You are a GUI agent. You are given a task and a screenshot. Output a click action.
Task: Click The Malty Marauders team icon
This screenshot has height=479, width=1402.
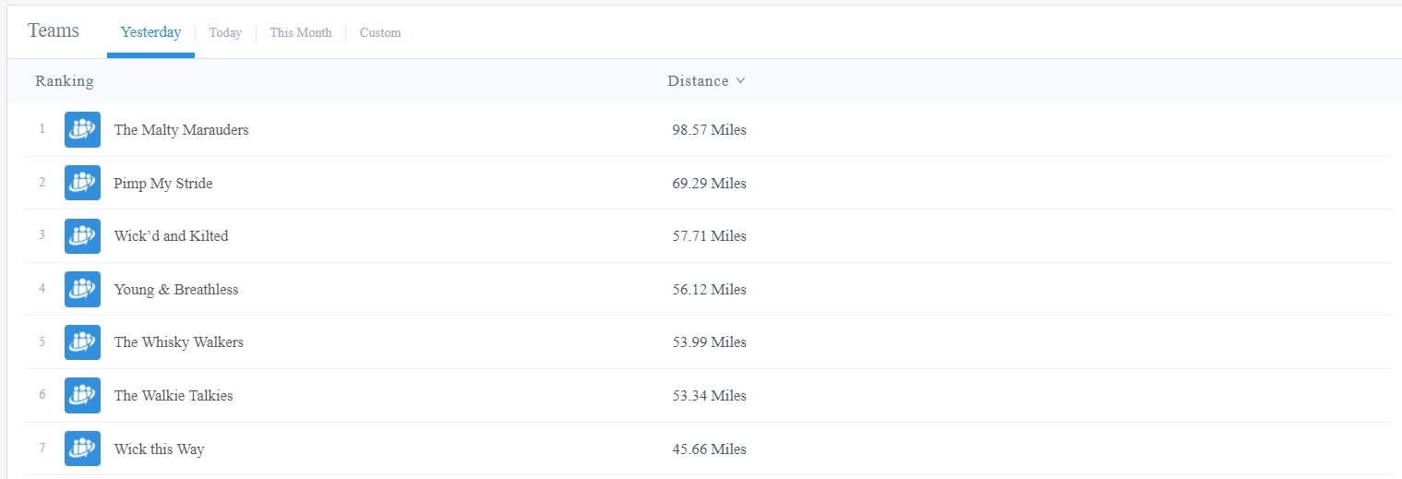[82, 130]
